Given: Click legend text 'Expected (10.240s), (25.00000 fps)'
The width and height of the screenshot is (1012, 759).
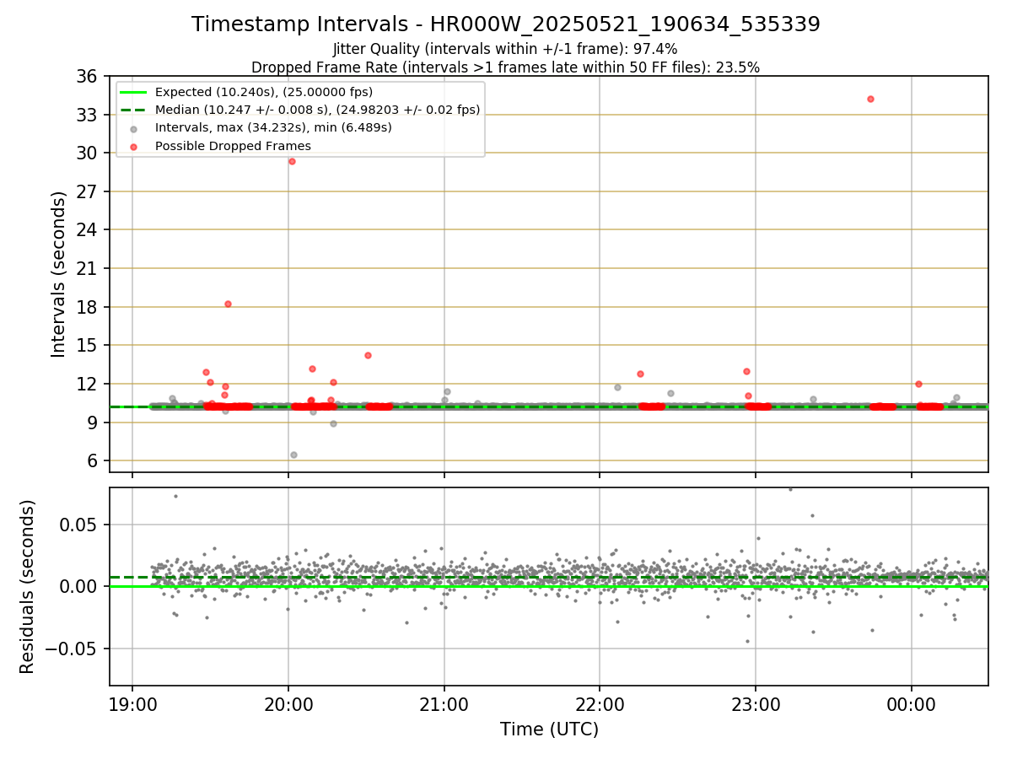Looking at the screenshot, I should (x=264, y=92).
